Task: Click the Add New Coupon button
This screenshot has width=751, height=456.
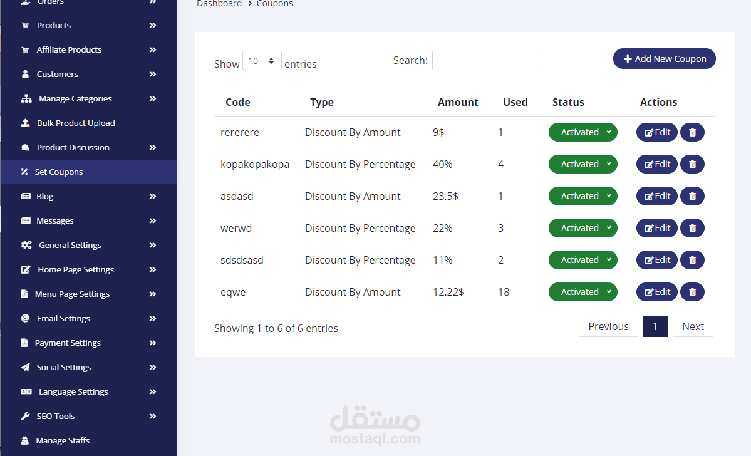Action: pyautogui.click(x=664, y=59)
